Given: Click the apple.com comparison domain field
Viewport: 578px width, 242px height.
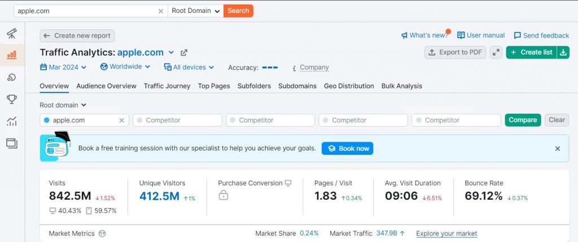Looking at the screenshot, I should coord(85,120).
